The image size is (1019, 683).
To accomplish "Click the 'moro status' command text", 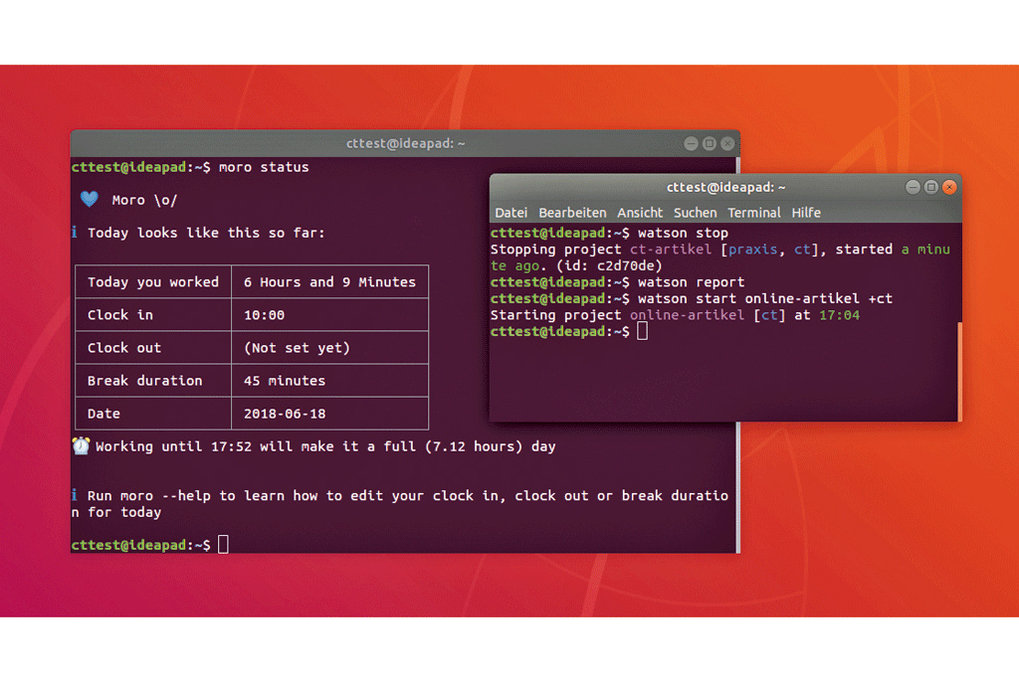I will coord(263,167).
